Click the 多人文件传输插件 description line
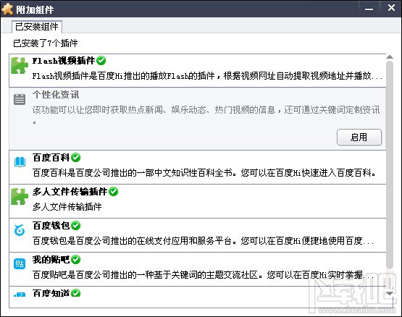Screen dimensions: 402x317 coord(67,206)
